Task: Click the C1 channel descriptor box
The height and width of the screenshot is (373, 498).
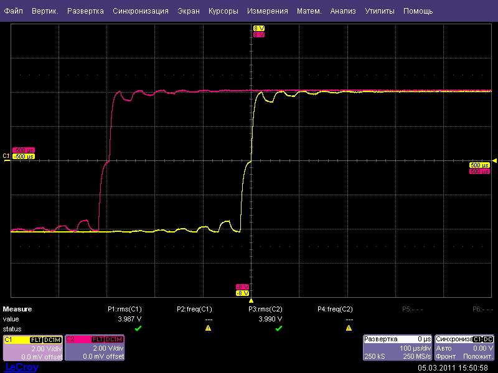Action: (x=32, y=348)
